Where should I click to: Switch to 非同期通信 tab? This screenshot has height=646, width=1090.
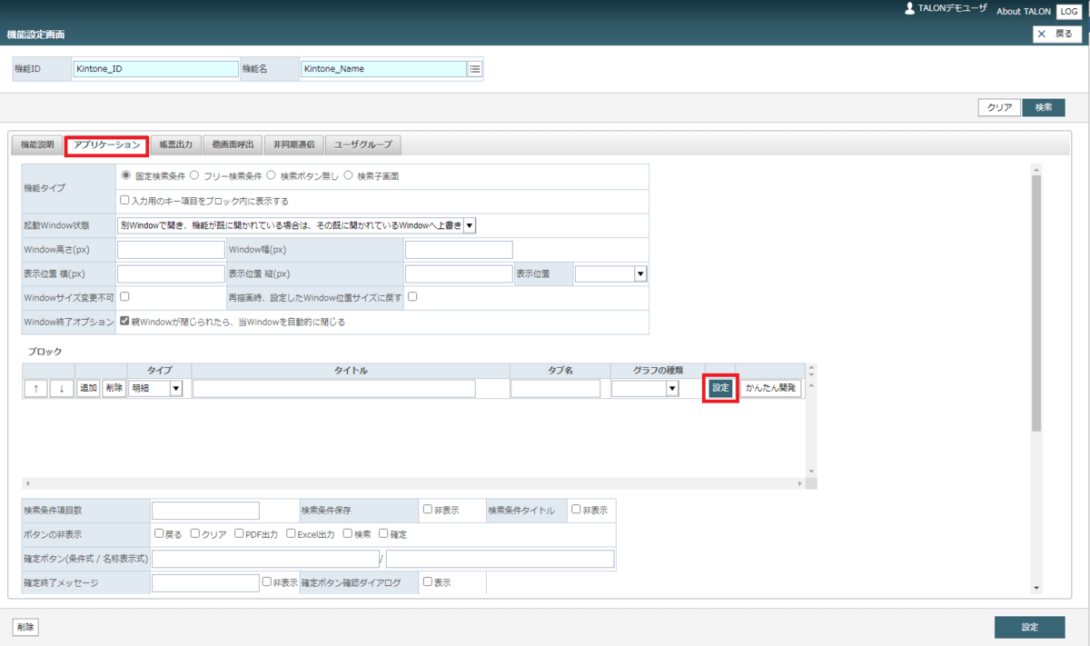tap(294, 144)
